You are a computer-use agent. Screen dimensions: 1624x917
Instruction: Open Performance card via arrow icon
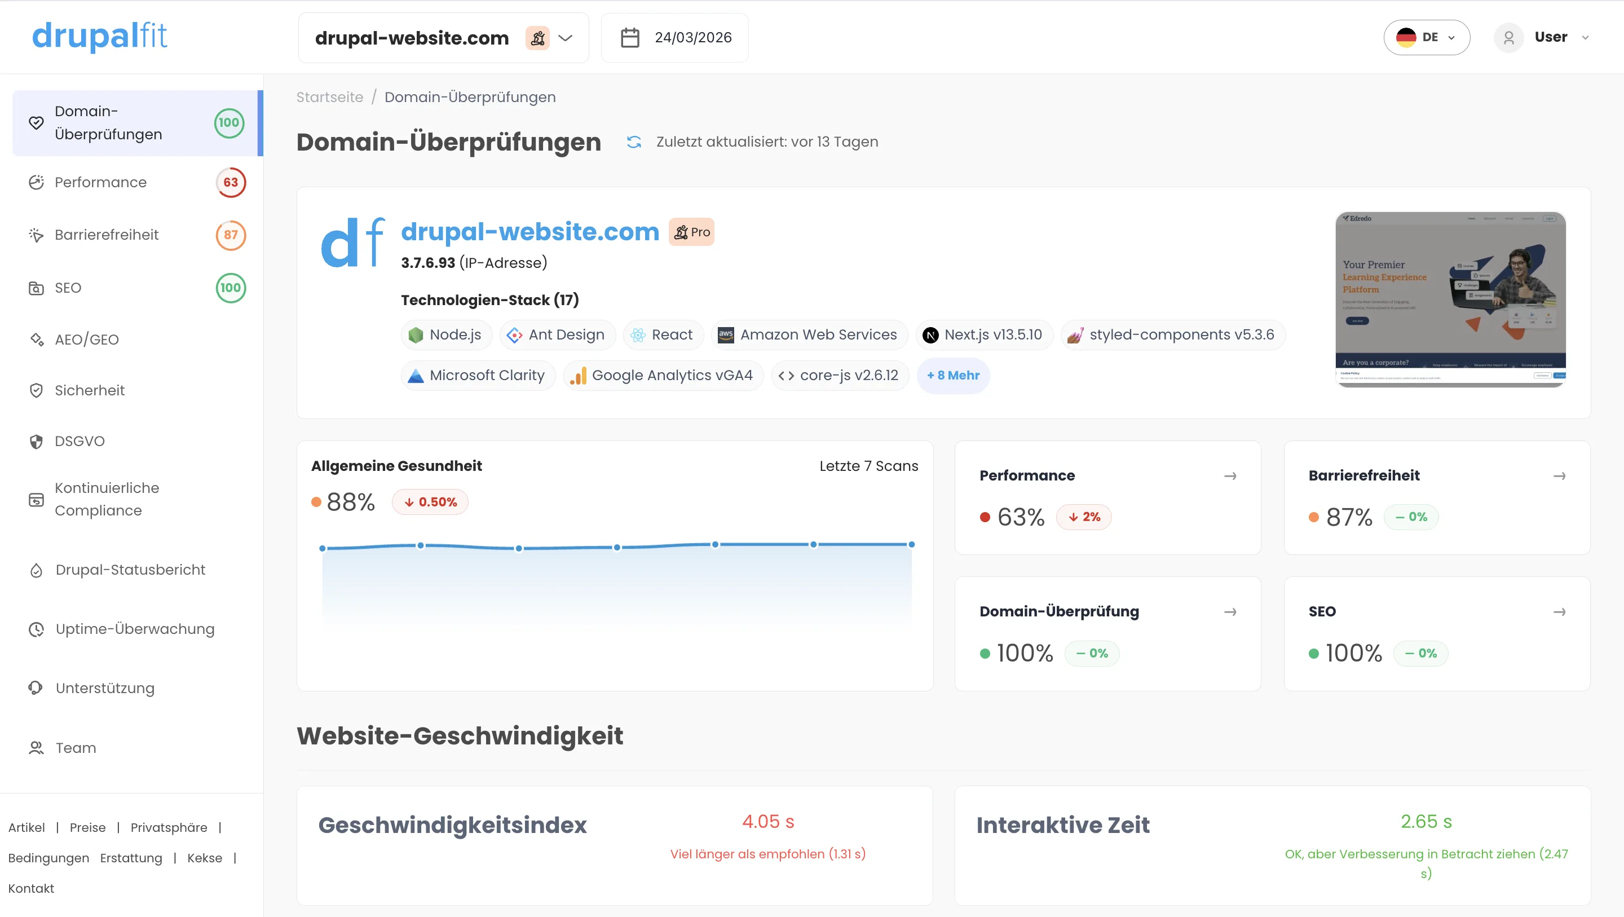pos(1230,475)
